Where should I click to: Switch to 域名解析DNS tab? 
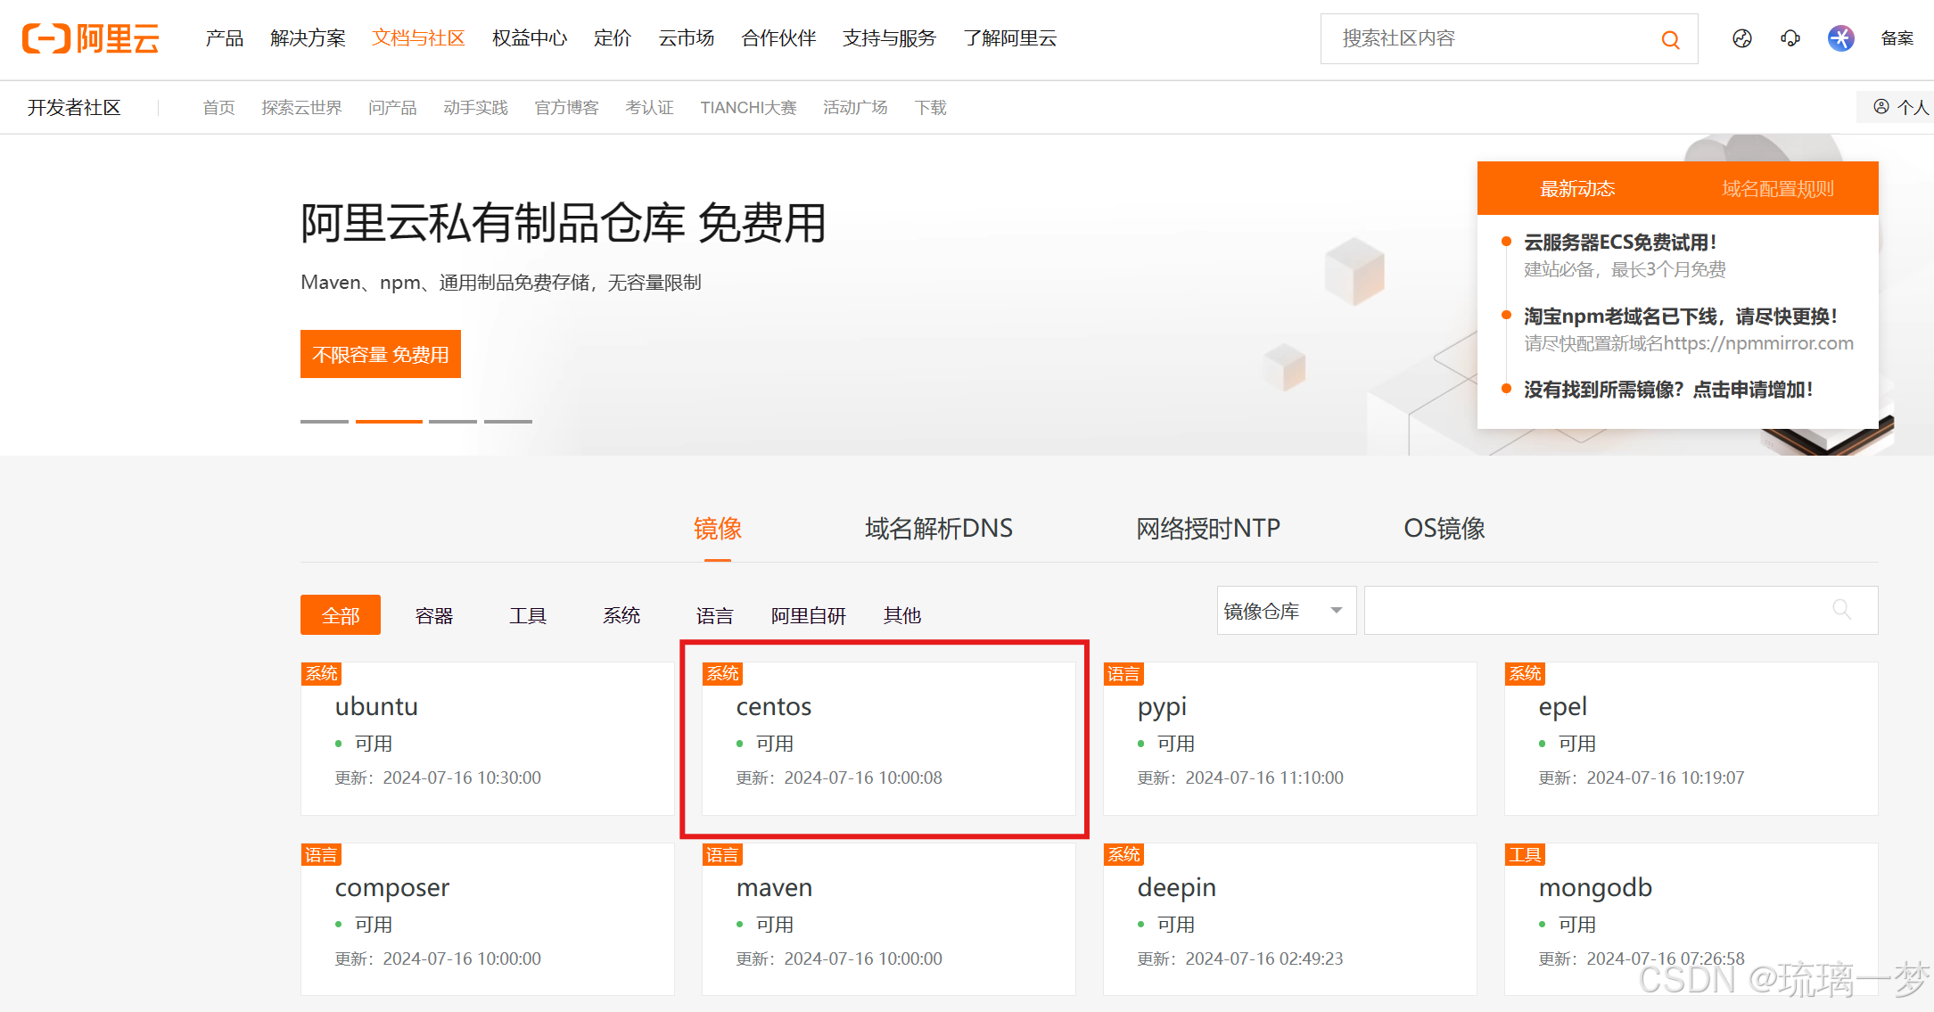coord(939,529)
